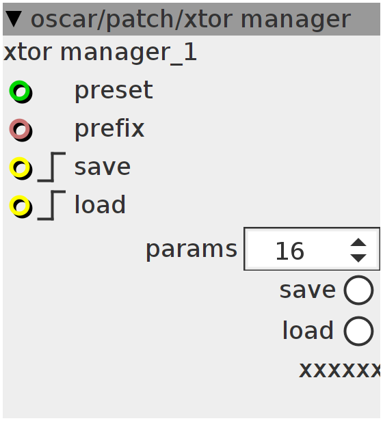Increase params value with the up arrow
383x421 pixels.
358,242
